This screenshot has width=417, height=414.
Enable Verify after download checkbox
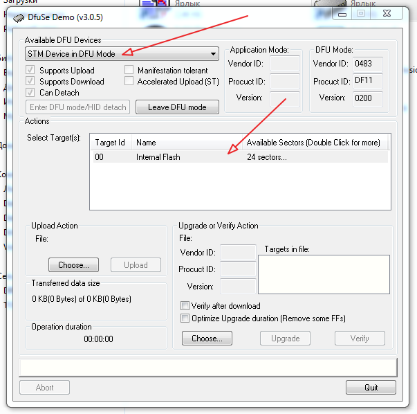pos(185,305)
